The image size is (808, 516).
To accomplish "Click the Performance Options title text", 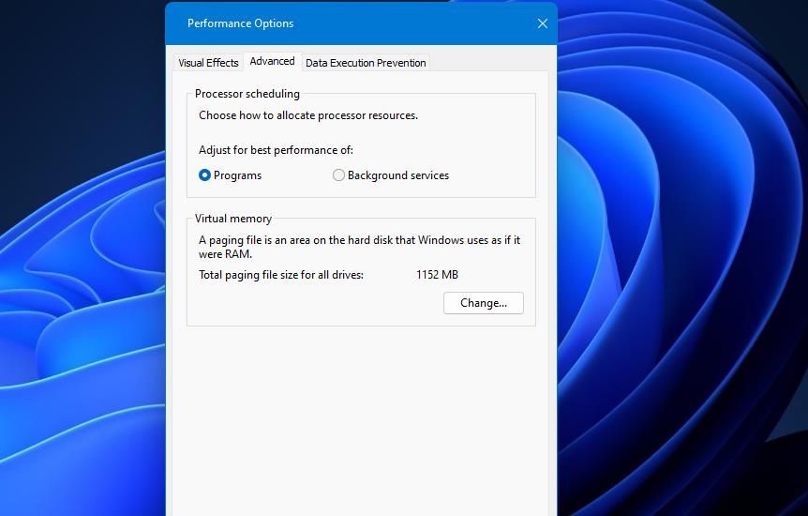I will tap(240, 23).
